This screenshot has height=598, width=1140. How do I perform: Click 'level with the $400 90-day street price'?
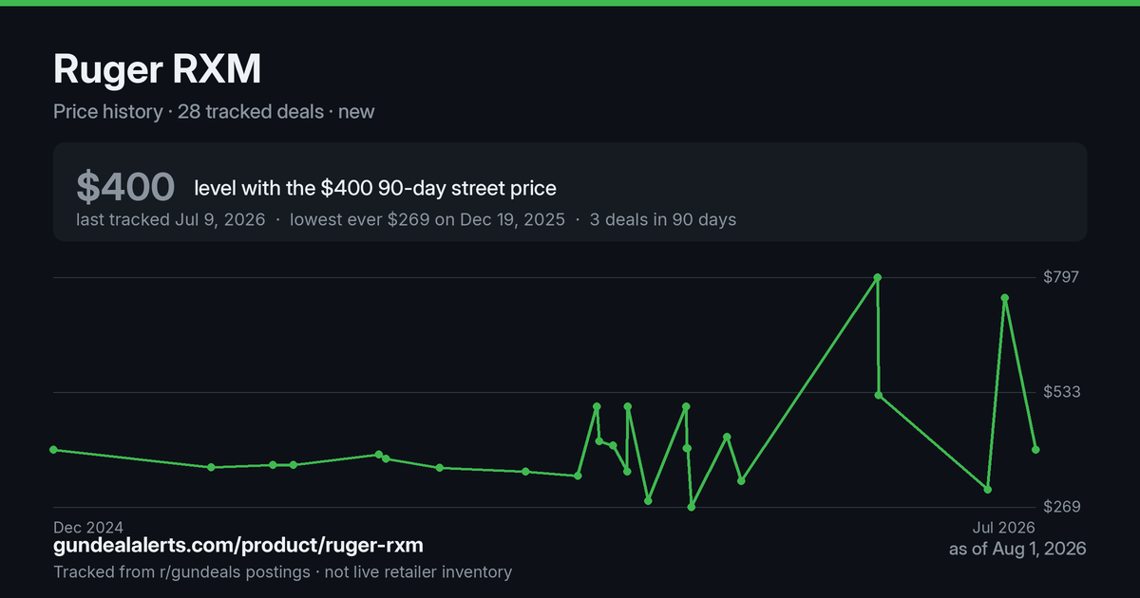375,188
